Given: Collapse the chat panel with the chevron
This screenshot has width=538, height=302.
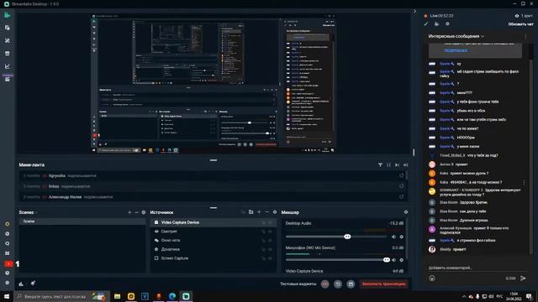Looking at the screenshot, I should tap(414, 11).
